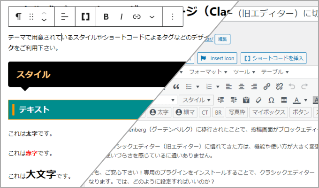Image resolution: width=319 pixels, height=188 pixels.
Task: Open bulleted list style dropdown arrow
Action: click(197, 87)
